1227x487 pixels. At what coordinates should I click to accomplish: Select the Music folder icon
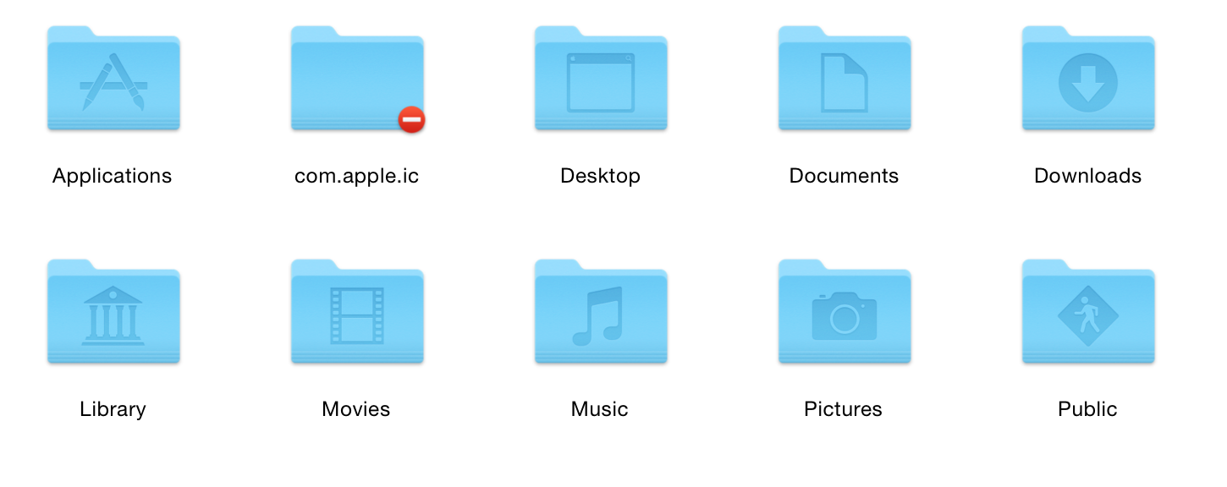[601, 312]
